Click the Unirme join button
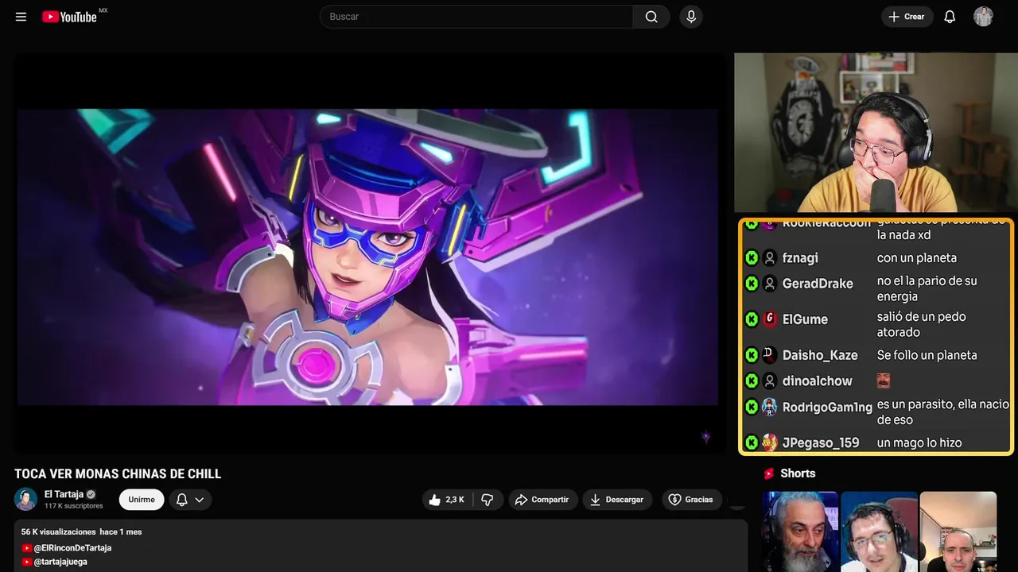Viewport: 1018px width, 572px height. pos(142,500)
